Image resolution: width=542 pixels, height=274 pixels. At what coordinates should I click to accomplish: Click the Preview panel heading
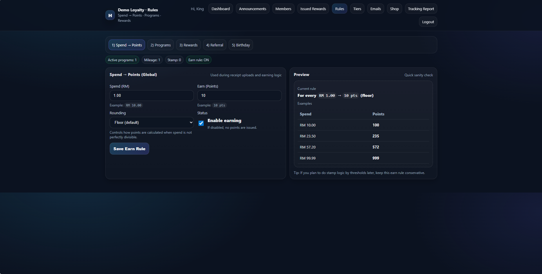pos(301,75)
